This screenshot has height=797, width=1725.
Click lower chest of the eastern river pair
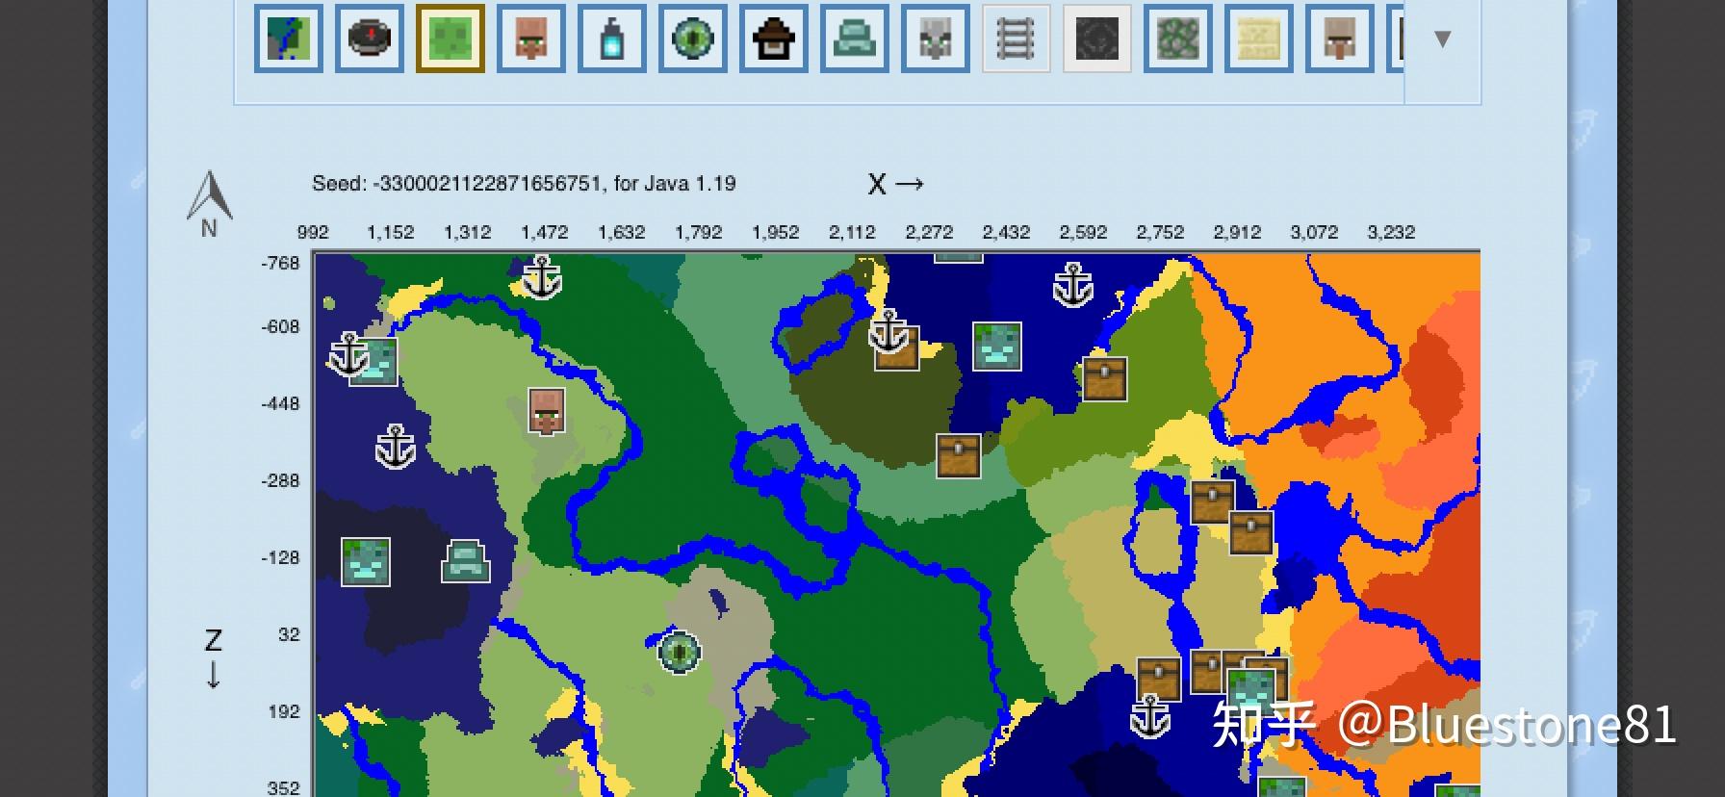coord(1251,533)
